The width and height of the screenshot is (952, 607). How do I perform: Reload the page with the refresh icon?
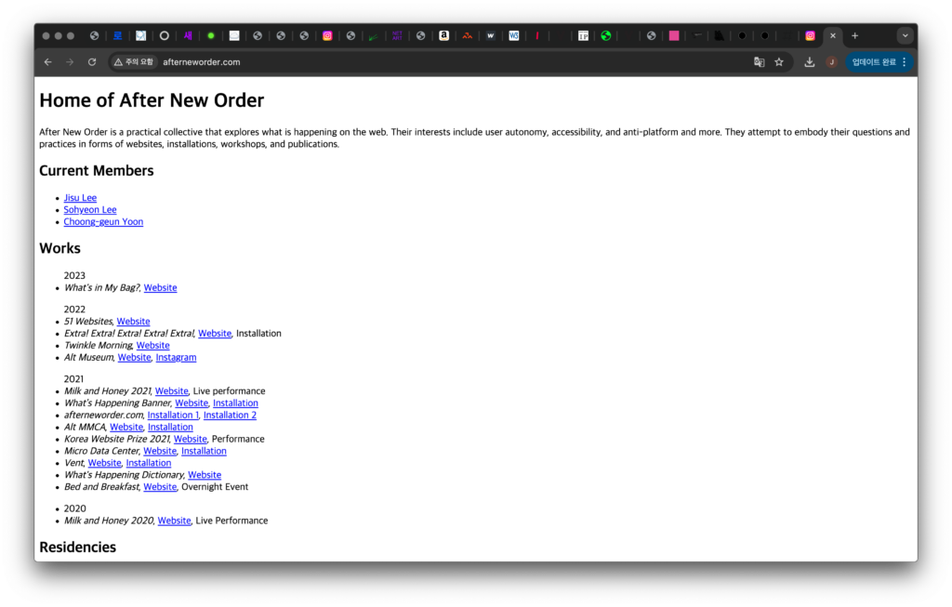pos(92,62)
